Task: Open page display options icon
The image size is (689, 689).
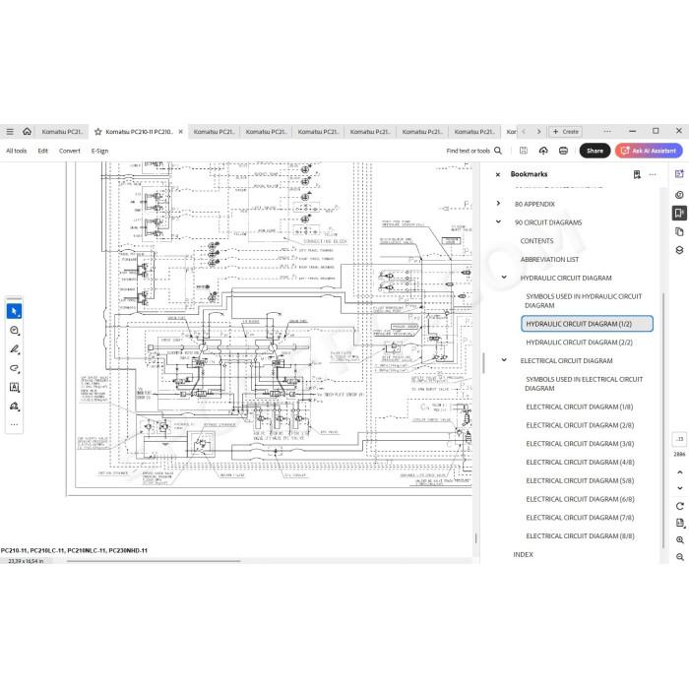Action: click(680, 523)
